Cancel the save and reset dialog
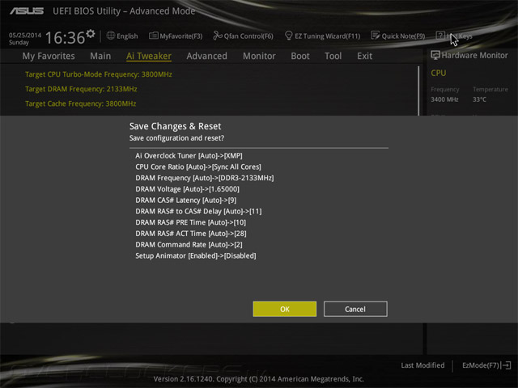Screen dimensions: 518x388 (x=355, y=309)
